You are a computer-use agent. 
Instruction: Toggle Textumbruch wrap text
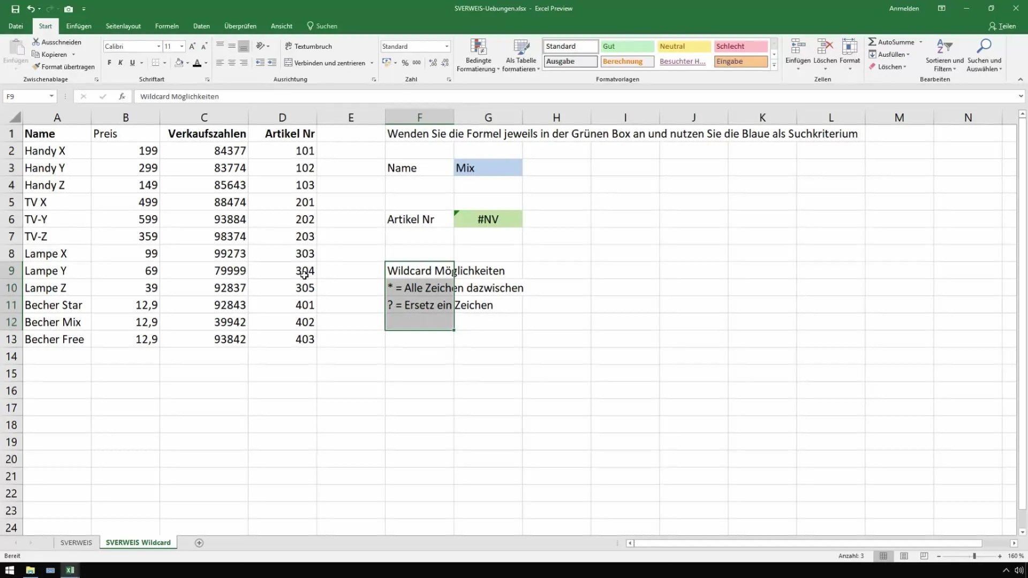click(308, 46)
